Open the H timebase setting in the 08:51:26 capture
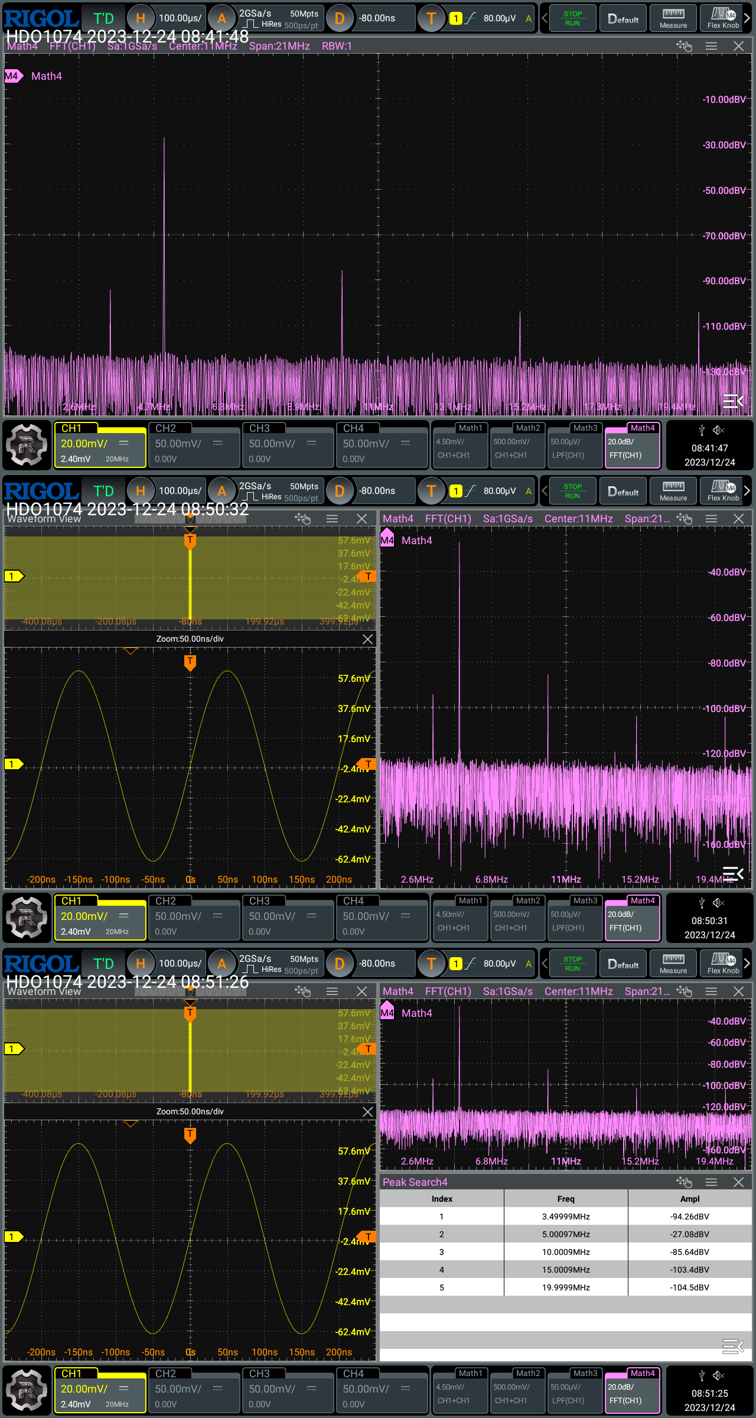Image resolution: width=756 pixels, height=1418 pixels. coord(167,964)
